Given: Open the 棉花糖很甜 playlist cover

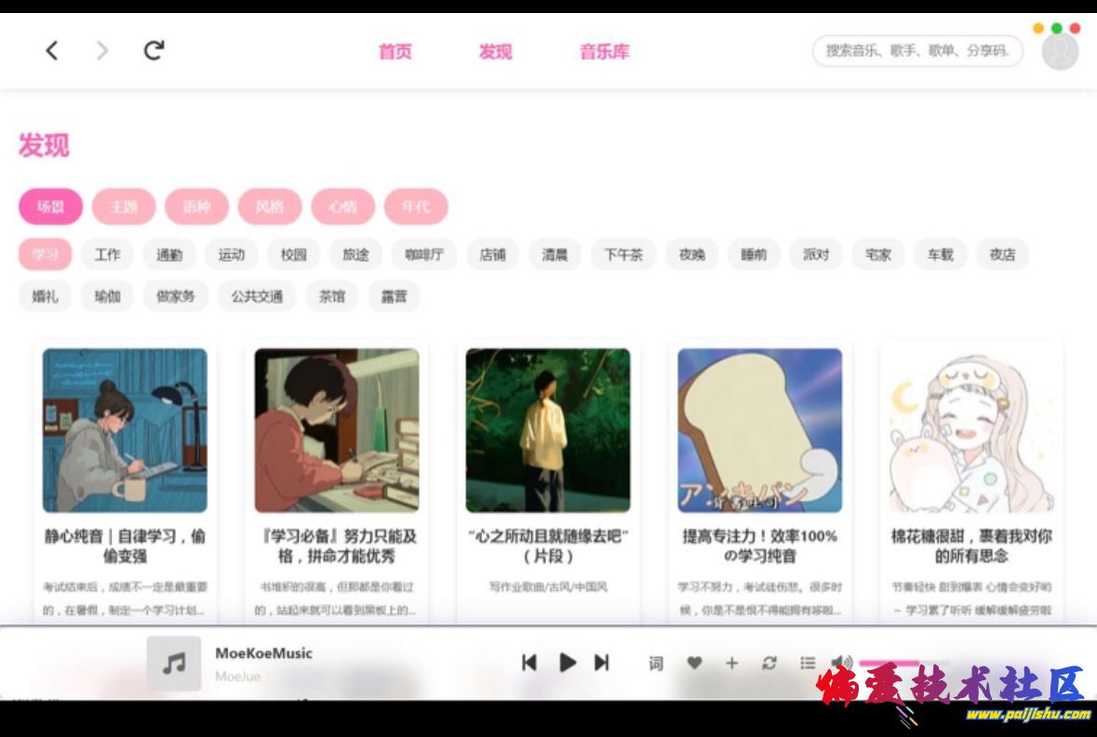Looking at the screenshot, I should [970, 430].
